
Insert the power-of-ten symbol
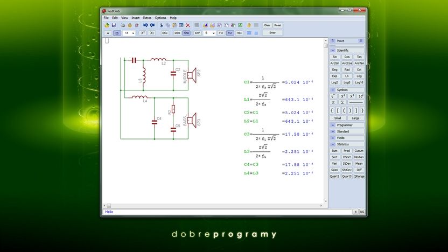(x=361, y=96)
